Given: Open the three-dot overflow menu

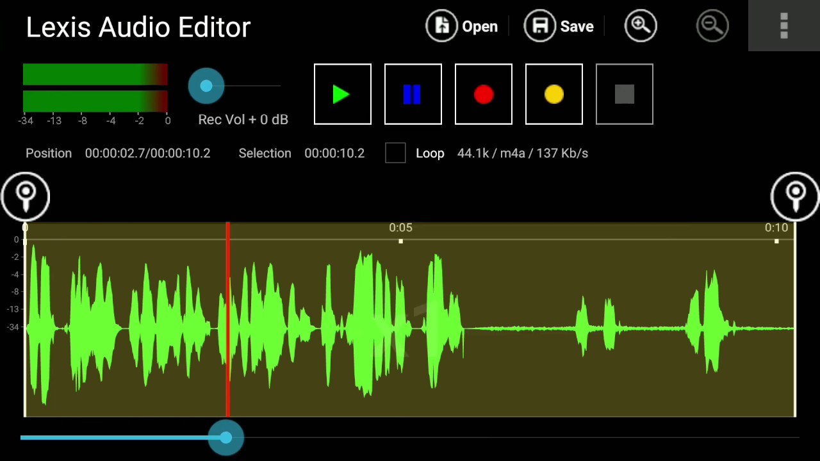Looking at the screenshot, I should pos(783,26).
